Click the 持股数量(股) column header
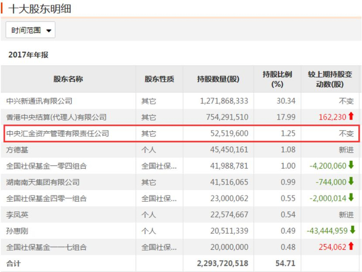Image resolution: width=362 pixels, height=272 pixels. pyautogui.click(x=218, y=79)
